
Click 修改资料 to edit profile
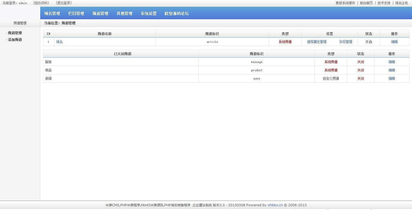(x=41, y=3)
